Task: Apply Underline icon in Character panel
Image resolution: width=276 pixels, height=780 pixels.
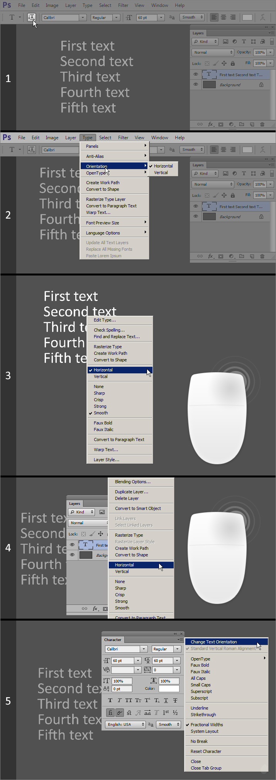Action: coord(166,700)
